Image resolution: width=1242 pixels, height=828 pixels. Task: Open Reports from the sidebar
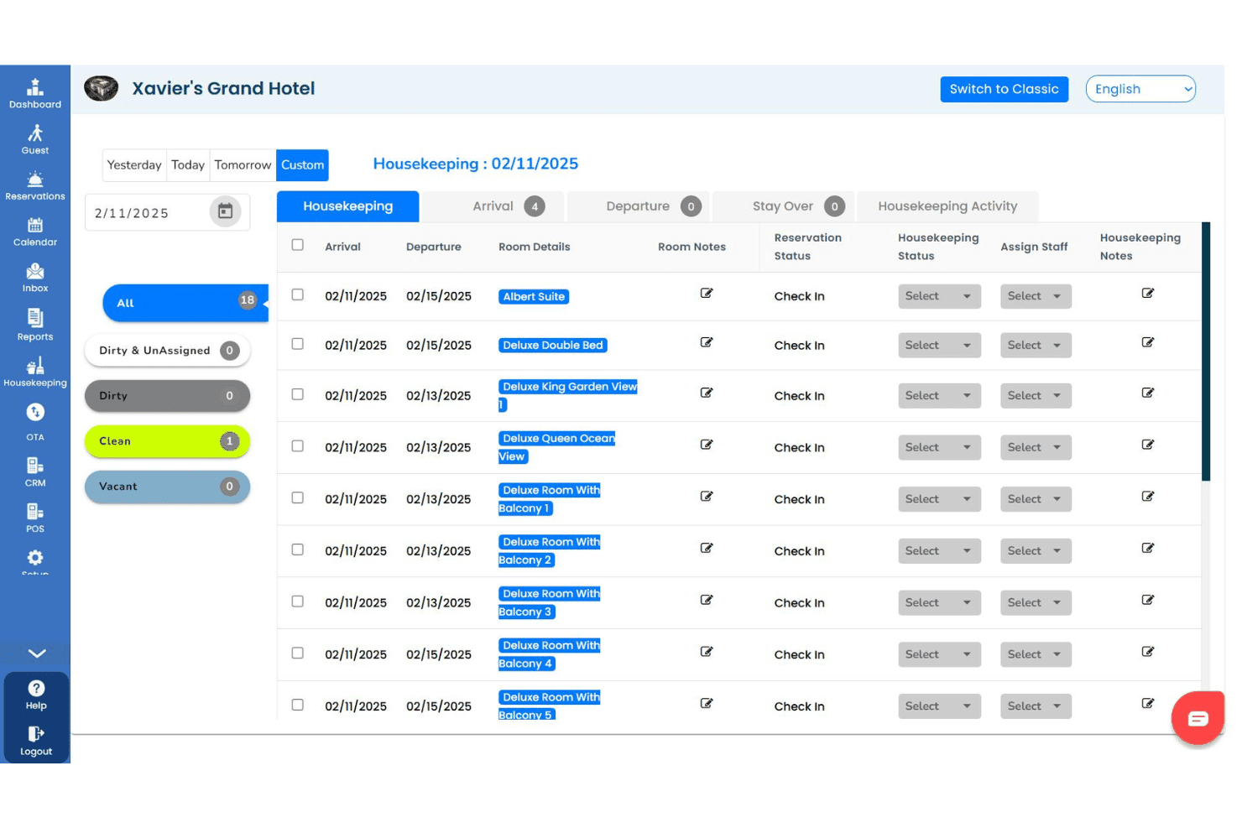tap(35, 318)
